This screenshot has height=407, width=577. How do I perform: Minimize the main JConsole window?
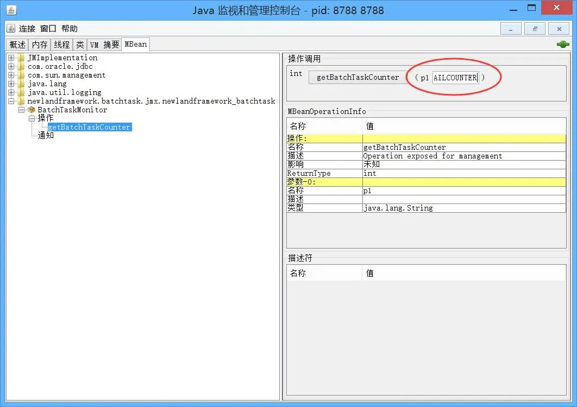click(x=513, y=9)
